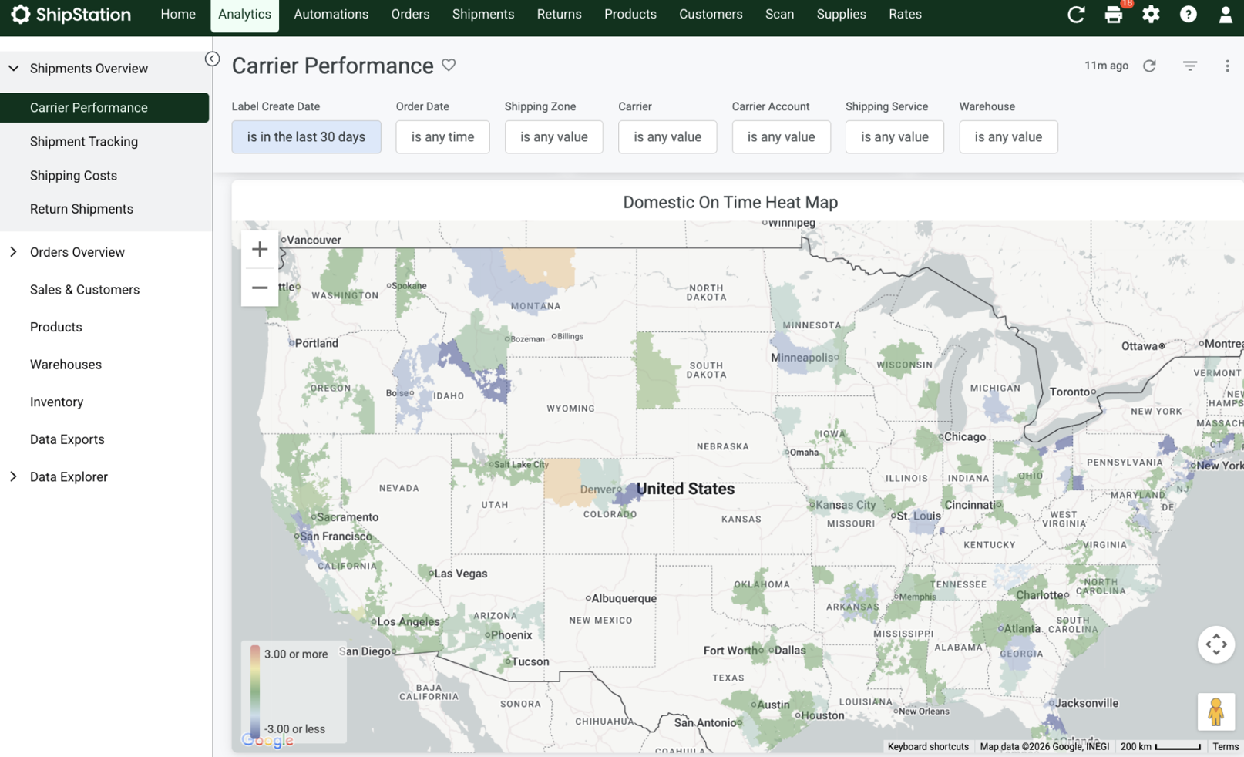This screenshot has width=1244, height=757.
Task: Toggle the dashboard filters icon
Action: pyautogui.click(x=1190, y=66)
